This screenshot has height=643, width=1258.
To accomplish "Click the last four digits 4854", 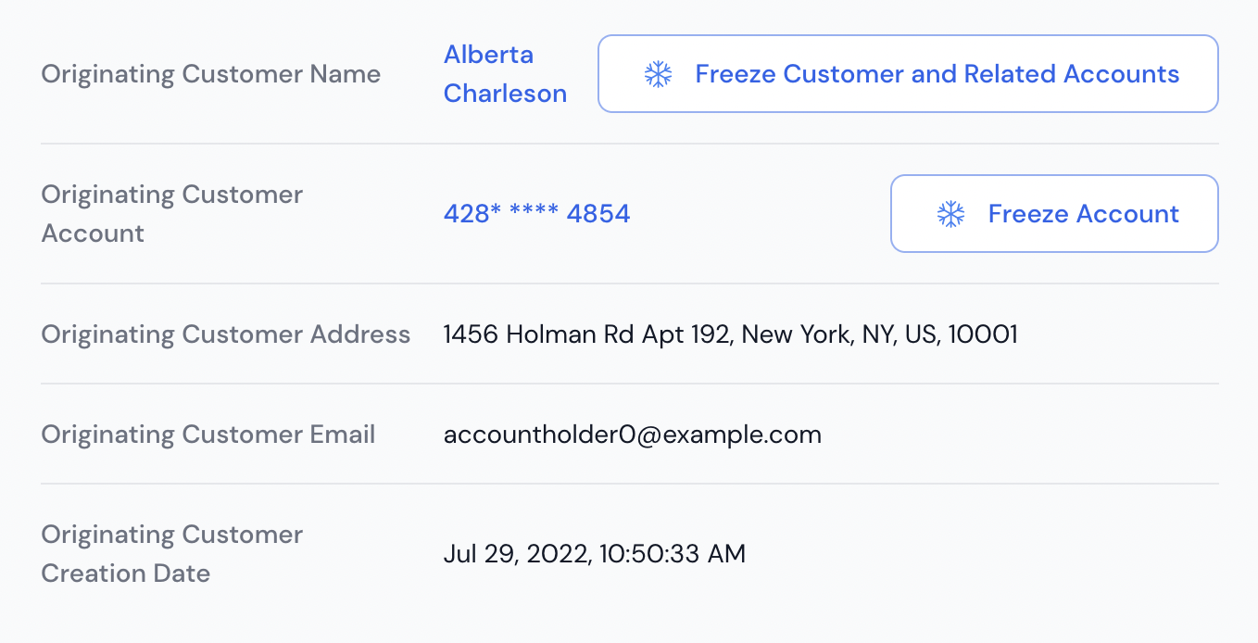I will click(598, 214).
